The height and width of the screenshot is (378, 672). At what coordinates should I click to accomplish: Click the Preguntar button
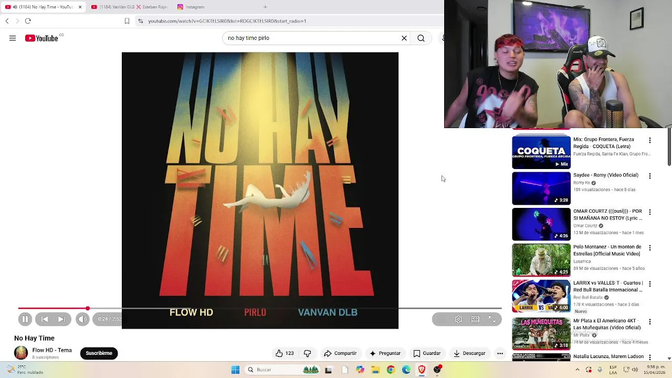click(385, 353)
